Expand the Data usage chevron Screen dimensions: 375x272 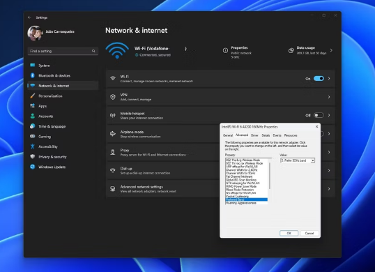click(331, 50)
